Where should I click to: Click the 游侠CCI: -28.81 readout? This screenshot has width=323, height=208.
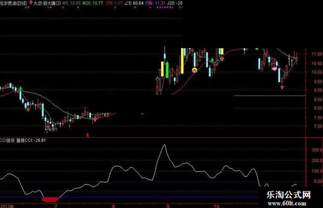(x=31, y=140)
